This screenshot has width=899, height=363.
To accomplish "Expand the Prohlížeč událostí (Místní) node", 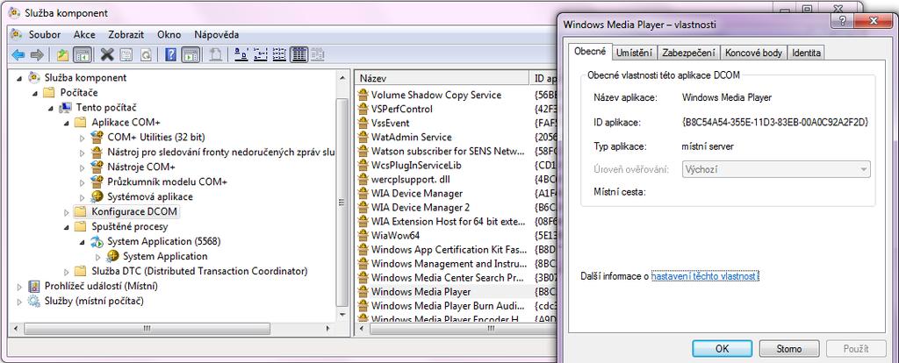I will [20, 286].
